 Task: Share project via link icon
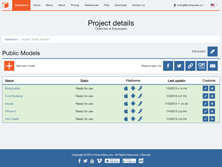[x=190, y=66]
